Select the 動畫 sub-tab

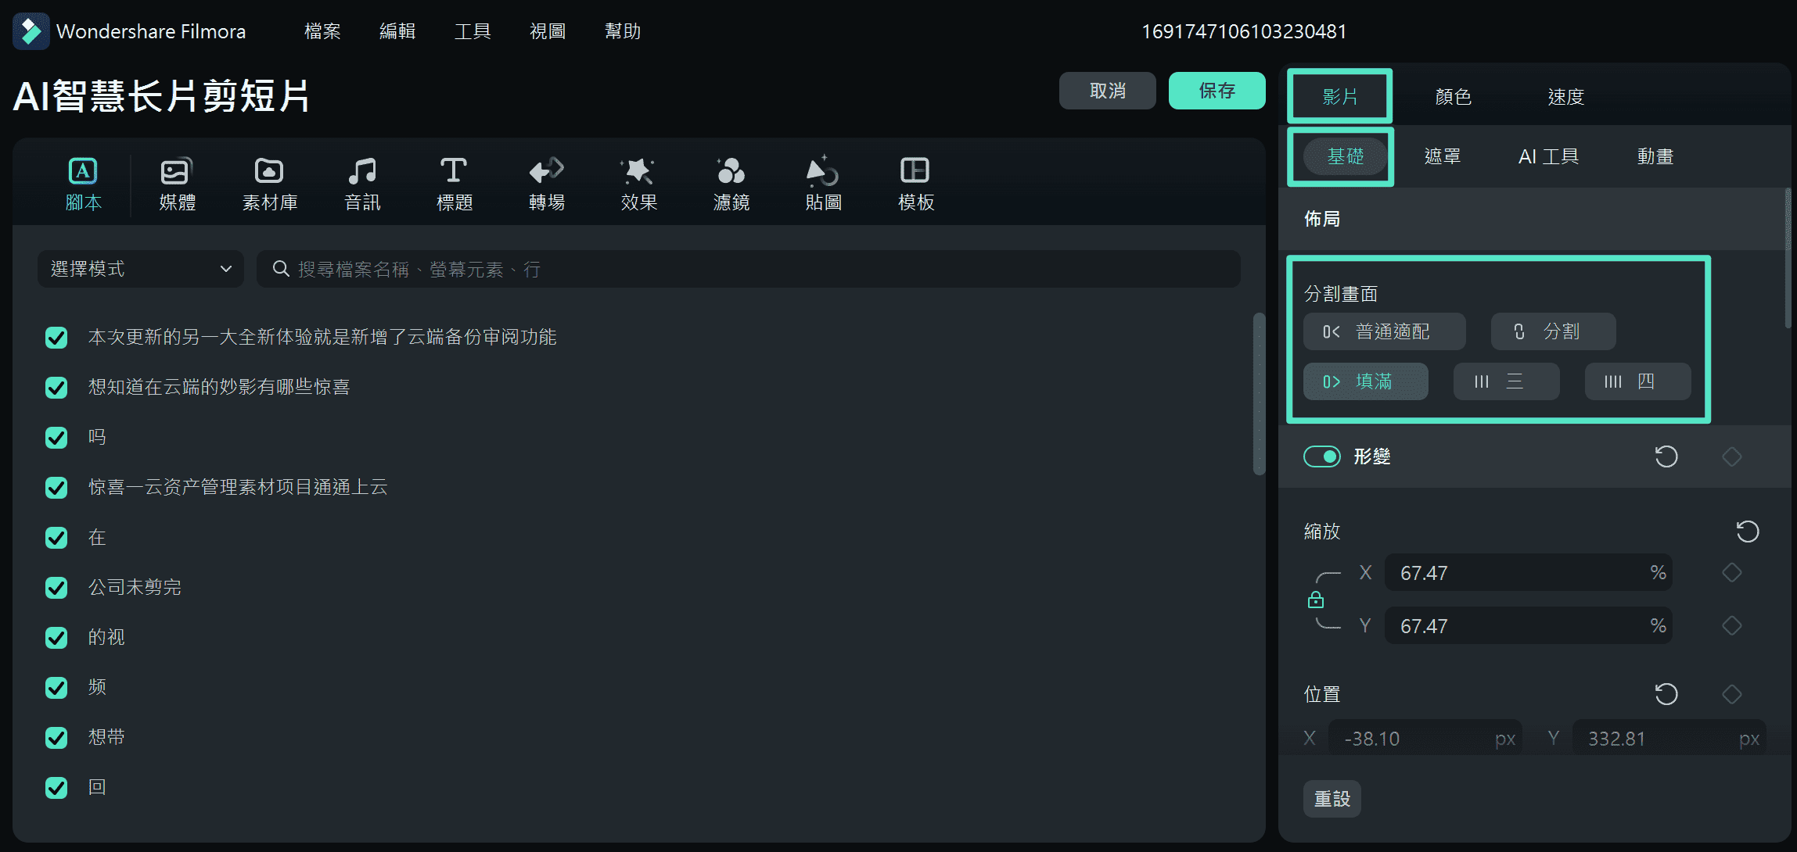1655,156
